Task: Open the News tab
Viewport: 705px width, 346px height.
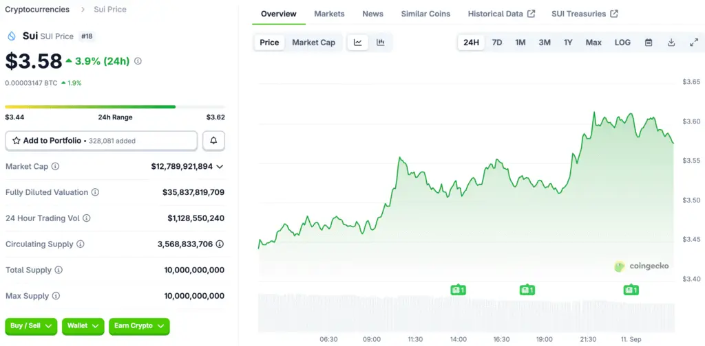Action: click(x=372, y=14)
